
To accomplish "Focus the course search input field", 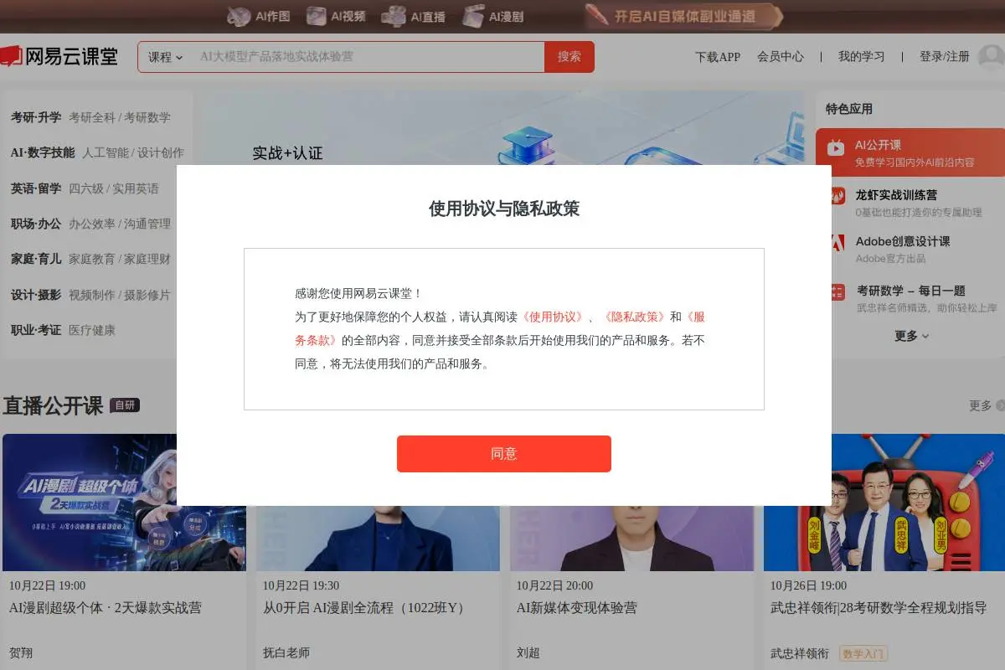I will [368, 57].
